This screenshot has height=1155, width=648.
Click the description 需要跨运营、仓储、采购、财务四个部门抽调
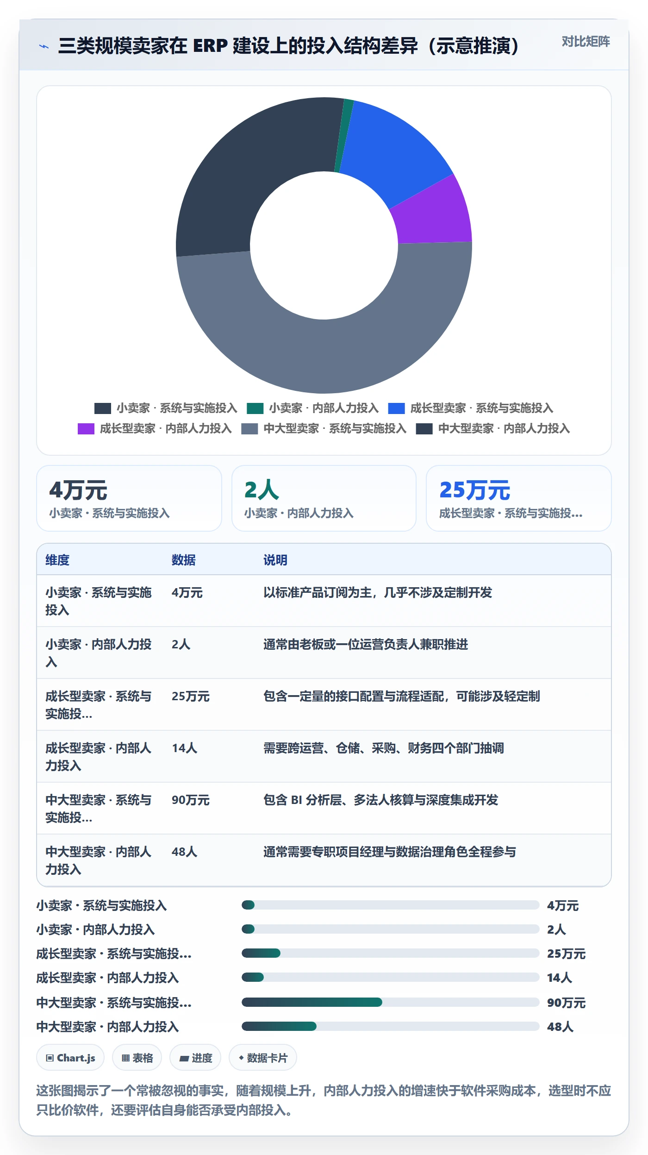[384, 748]
